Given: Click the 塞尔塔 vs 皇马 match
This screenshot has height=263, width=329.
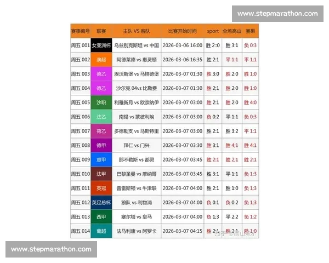Looking at the screenshot, I should (x=137, y=216).
